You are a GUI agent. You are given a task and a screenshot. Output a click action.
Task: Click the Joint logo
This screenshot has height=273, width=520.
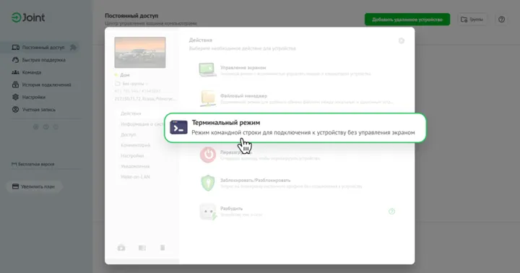click(x=28, y=17)
